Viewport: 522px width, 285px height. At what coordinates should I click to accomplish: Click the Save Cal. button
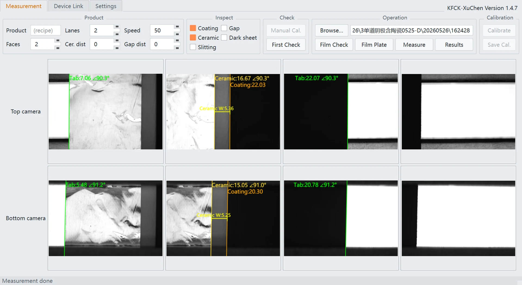tap(499, 45)
